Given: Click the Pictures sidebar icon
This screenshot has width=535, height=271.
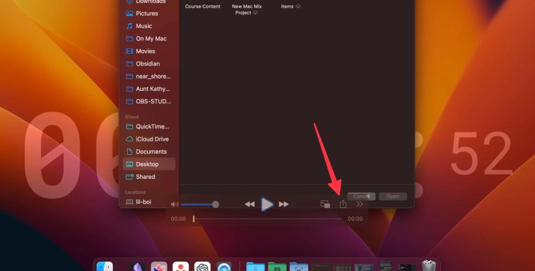Looking at the screenshot, I should point(129,14).
